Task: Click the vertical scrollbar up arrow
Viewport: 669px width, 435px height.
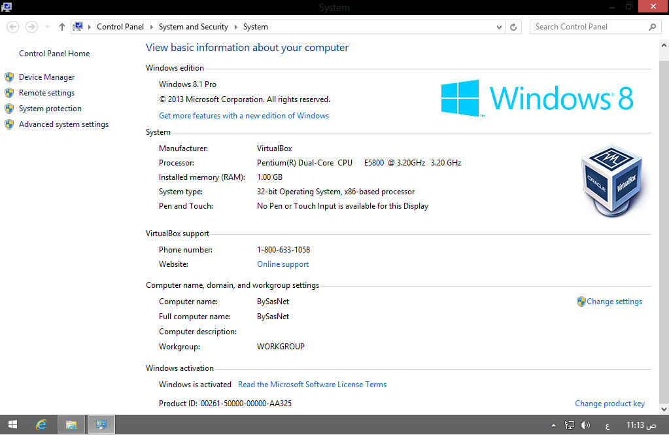Action: [x=664, y=45]
